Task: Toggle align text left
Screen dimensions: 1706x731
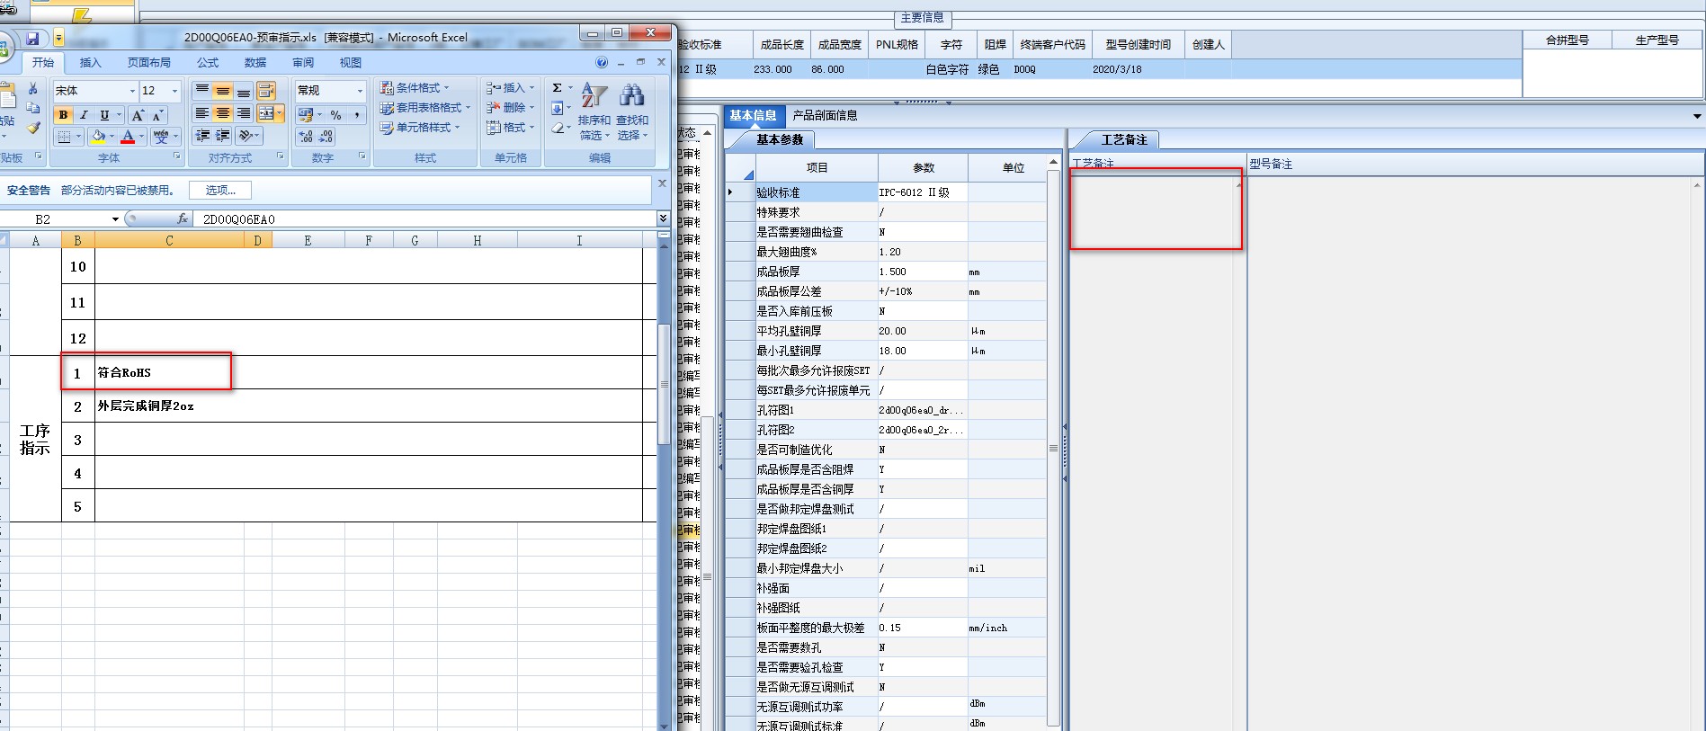Action: coord(202,113)
